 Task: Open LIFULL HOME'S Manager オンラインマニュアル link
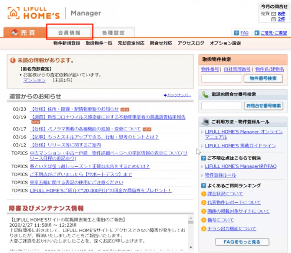pyautogui.click(x=244, y=135)
